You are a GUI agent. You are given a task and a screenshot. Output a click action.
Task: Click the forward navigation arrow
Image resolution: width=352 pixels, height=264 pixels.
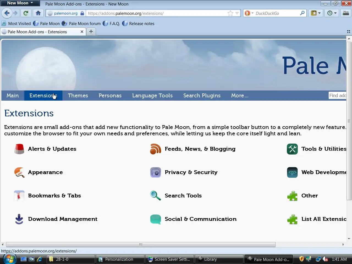[15, 13]
